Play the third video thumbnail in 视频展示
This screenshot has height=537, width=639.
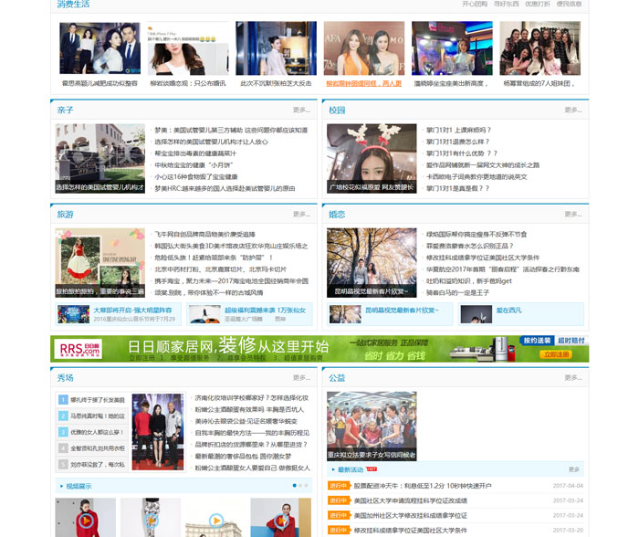click(215, 519)
